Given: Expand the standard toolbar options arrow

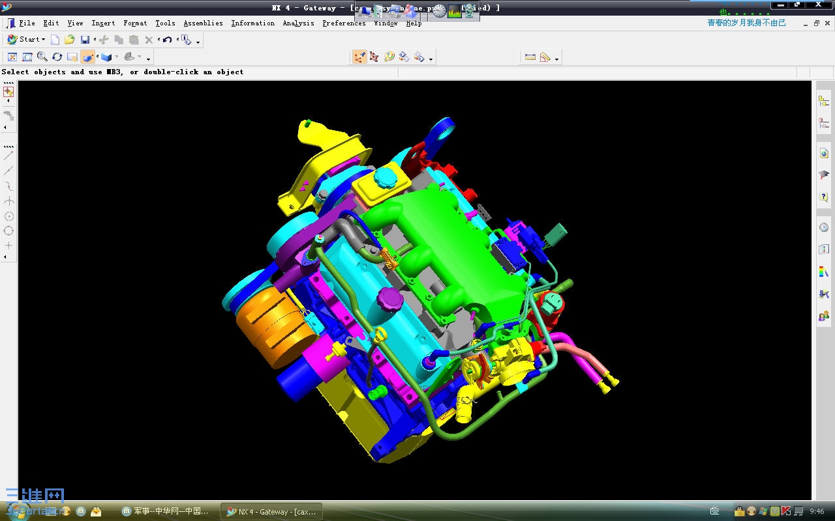Looking at the screenshot, I should point(198,42).
